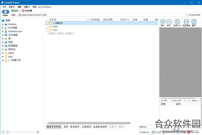The image size is (202, 135).
Task: Click folder icon of img1 in file list
Action: point(51,30)
